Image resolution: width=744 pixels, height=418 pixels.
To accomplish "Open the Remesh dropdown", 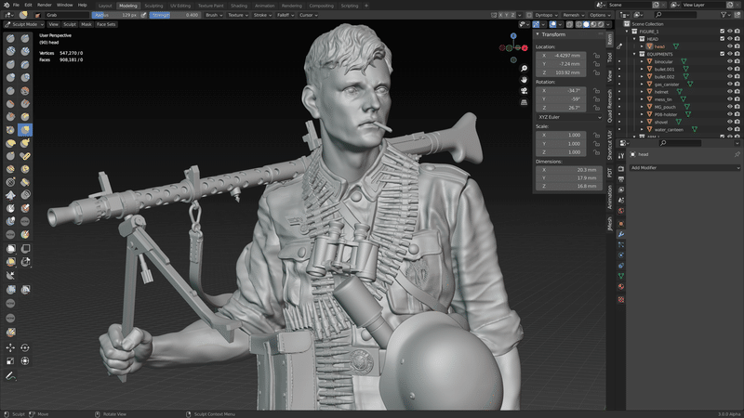I will tap(573, 15).
